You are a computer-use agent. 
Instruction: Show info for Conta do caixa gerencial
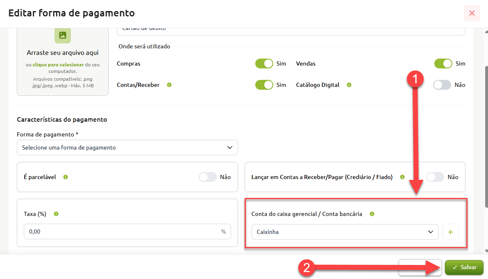click(372, 214)
